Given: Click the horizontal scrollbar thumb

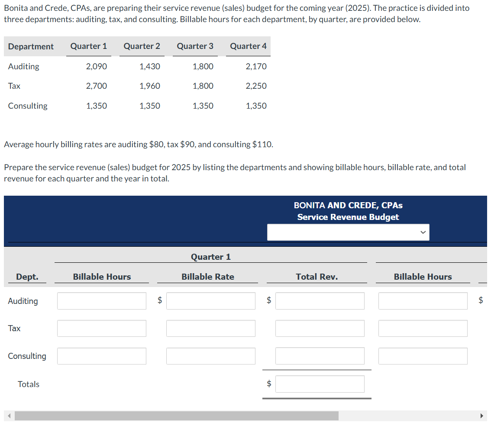Looking at the screenshot, I should tap(177, 416).
